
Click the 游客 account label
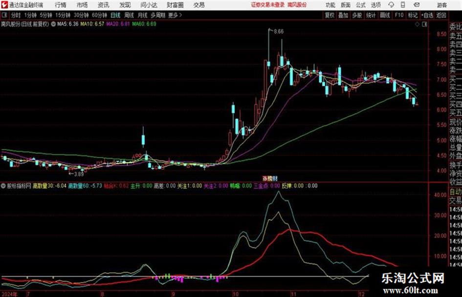click(441, 5)
